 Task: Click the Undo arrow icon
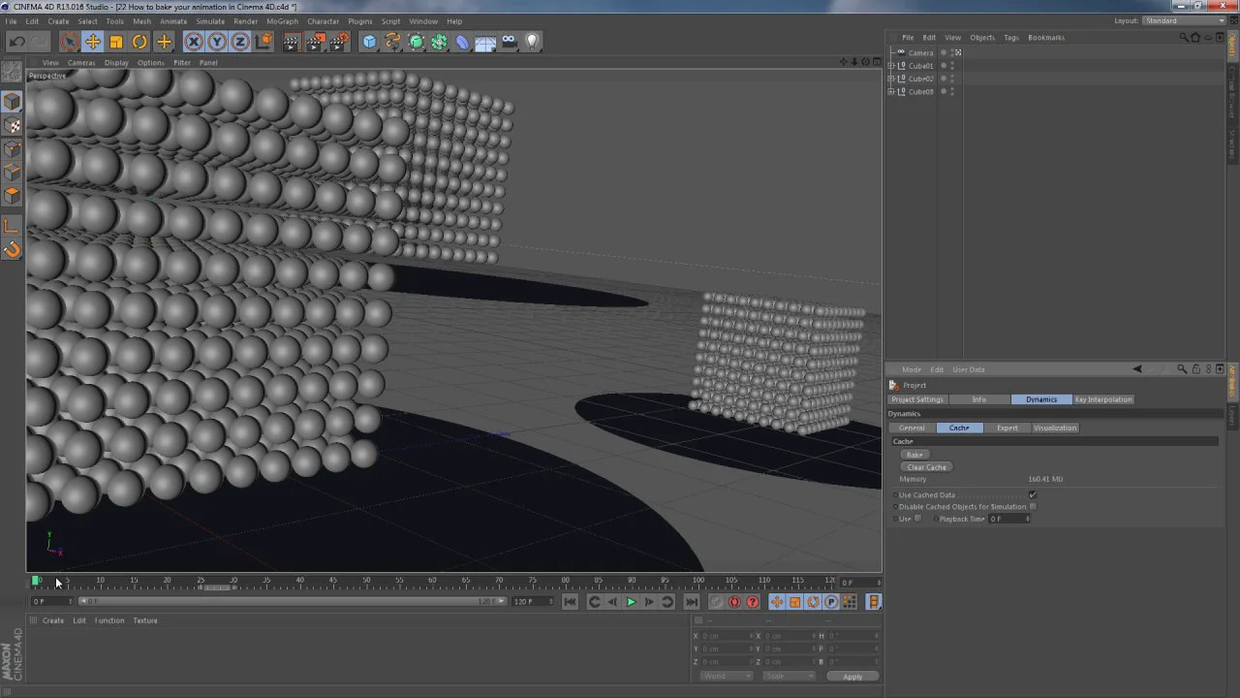click(16, 41)
